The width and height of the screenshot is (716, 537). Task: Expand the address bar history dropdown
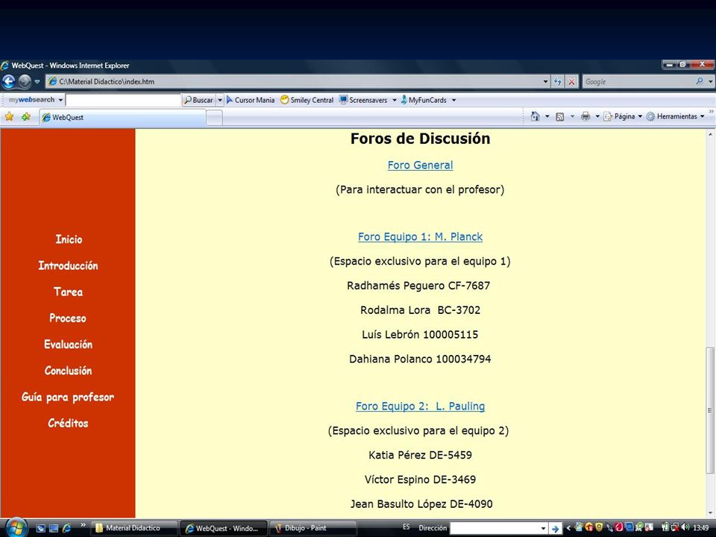[x=546, y=82]
